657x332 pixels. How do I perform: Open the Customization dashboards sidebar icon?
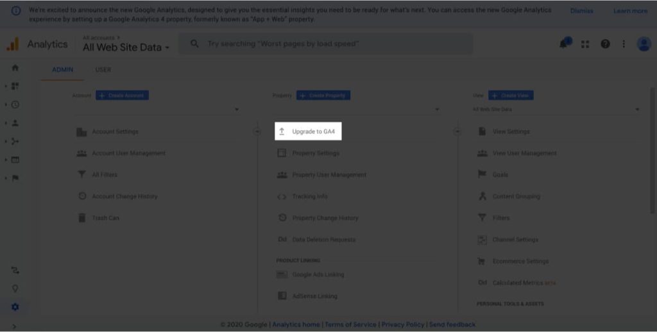click(15, 87)
